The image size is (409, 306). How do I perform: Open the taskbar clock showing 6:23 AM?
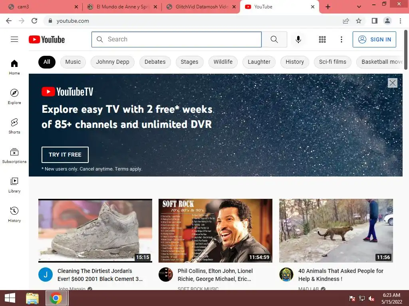click(x=391, y=298)
